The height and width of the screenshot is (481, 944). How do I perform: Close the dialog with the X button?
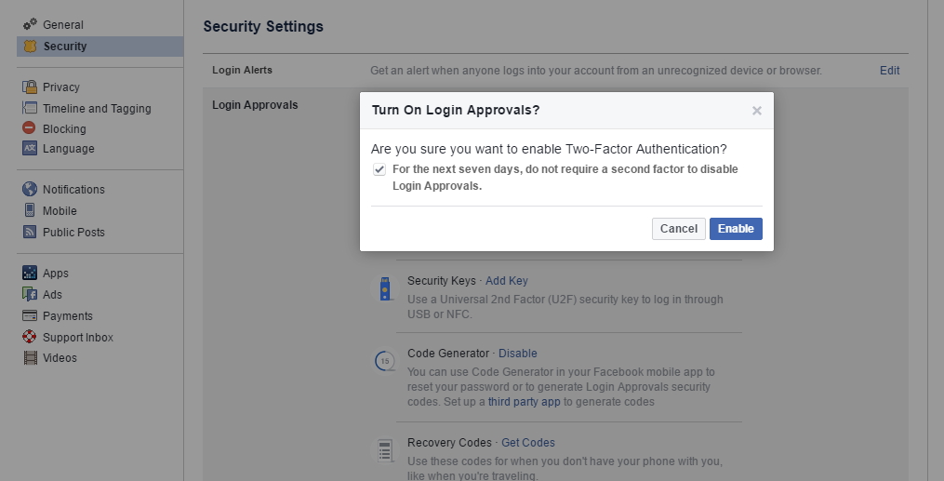pyautogui.click(x=756, y=111)
